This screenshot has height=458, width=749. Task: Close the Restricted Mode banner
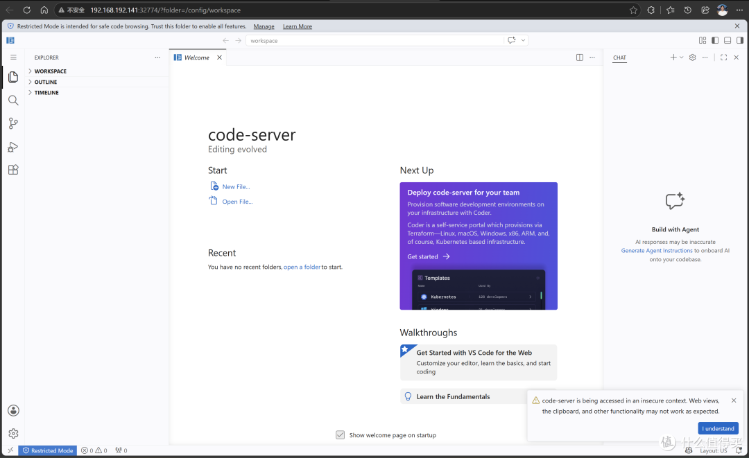click(x=737, y=26)
